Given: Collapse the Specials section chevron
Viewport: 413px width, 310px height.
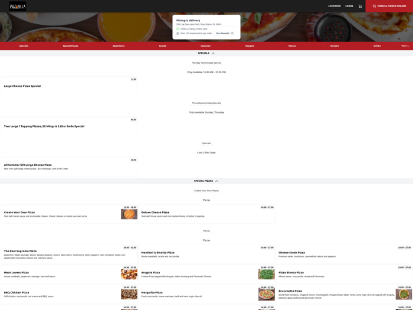Looking at the screenshot, I should pyautogui.click(x=213, y=53).
